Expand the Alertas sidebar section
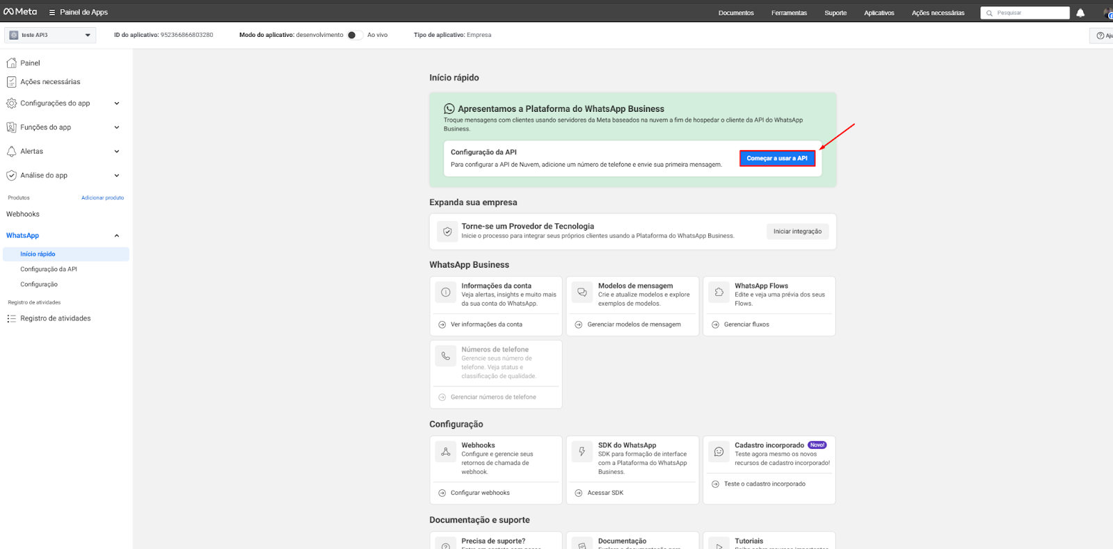The width and height of the screenshot is (1113, 549). coord(116,151)
